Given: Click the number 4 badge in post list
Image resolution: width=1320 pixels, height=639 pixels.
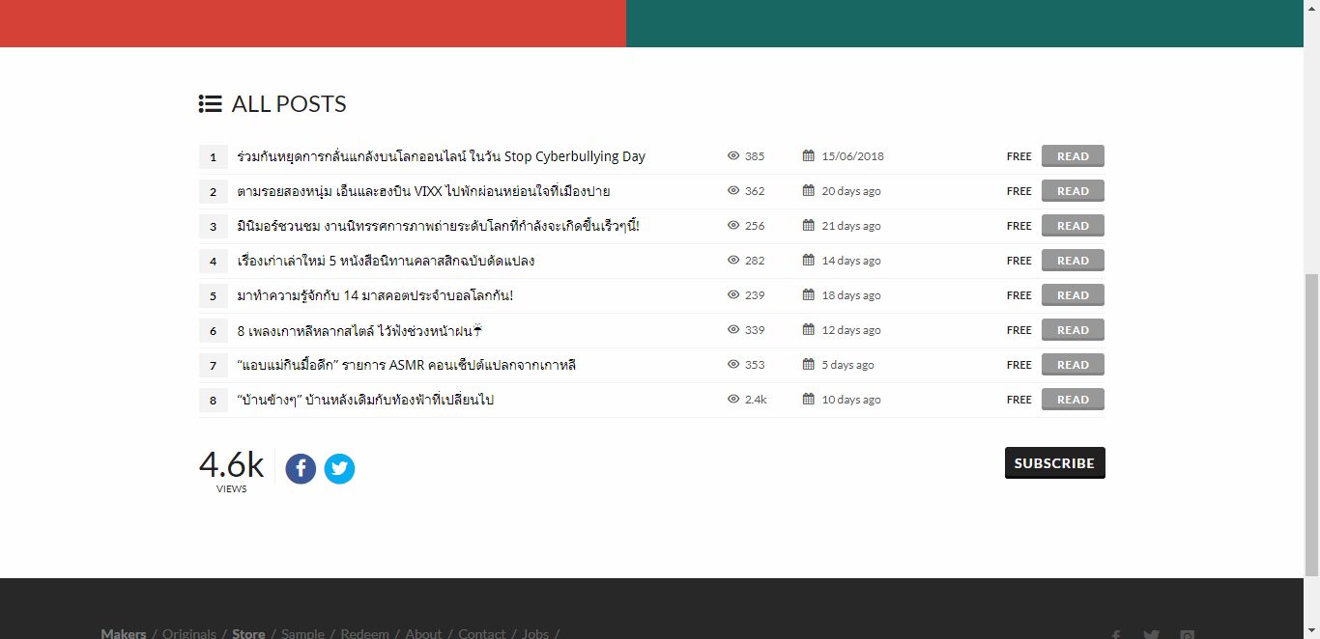Looking at the screenshot, I should coord(213,261).
